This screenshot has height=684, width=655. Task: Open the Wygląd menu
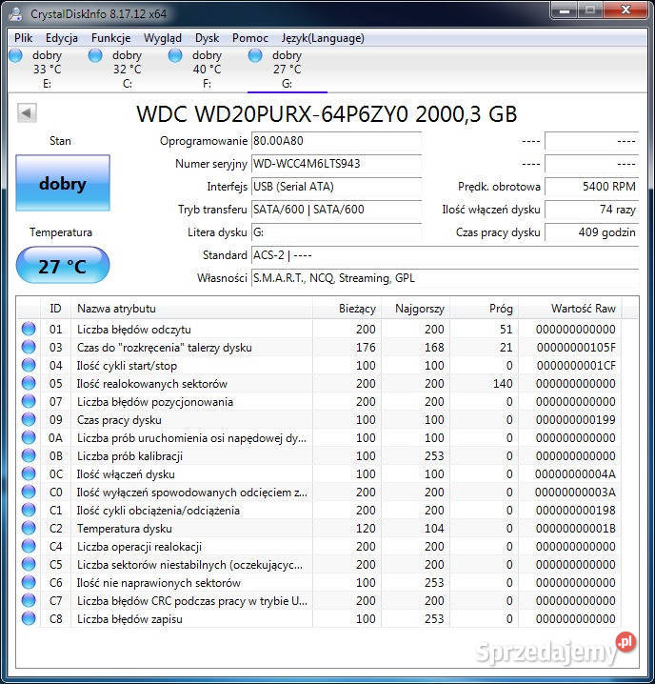(x=163, y=38)
